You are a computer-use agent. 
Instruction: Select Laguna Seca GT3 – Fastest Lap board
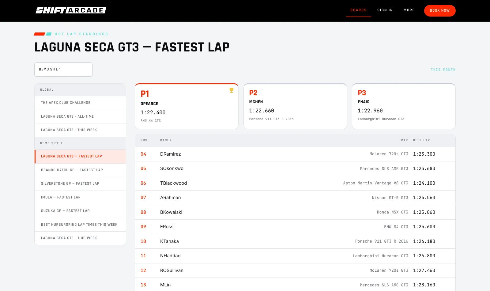click(80, 157)
